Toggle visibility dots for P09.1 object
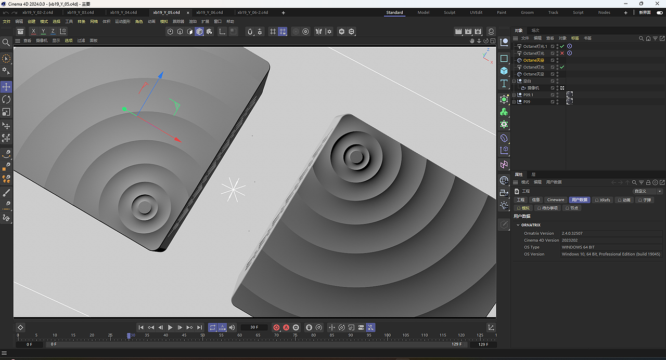The image size is (666, 360). [x=557, y=95]
